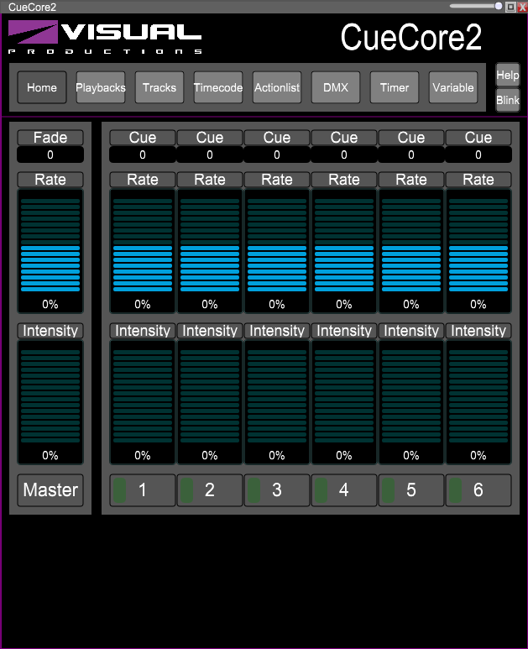
Task: Set the Intensity slider above playback 3
Action: [277, 402]
